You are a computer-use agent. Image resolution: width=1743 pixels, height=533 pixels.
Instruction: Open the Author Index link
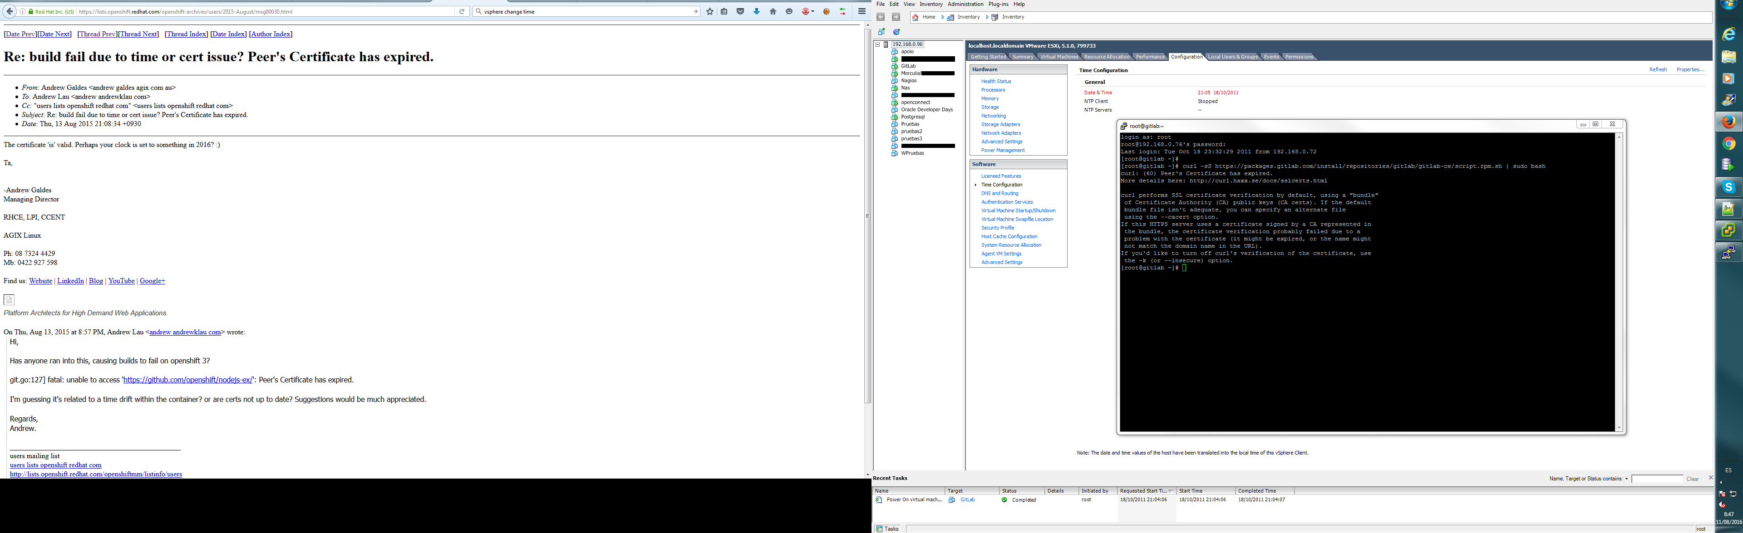pos(271,34)
